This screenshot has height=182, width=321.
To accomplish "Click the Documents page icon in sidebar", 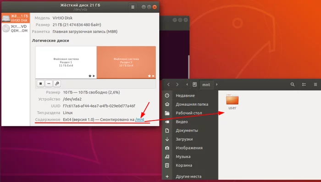I will pos(167,130).
